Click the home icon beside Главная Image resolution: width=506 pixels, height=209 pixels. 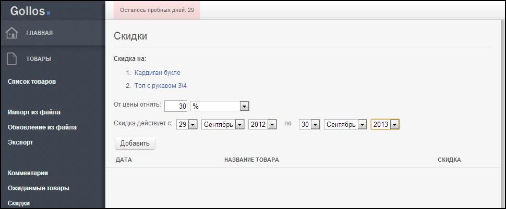(x=12, y=33)
